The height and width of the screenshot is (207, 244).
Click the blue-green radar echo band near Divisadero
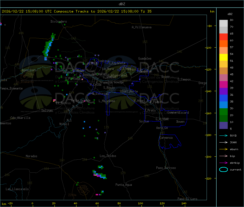coord(49,47)
